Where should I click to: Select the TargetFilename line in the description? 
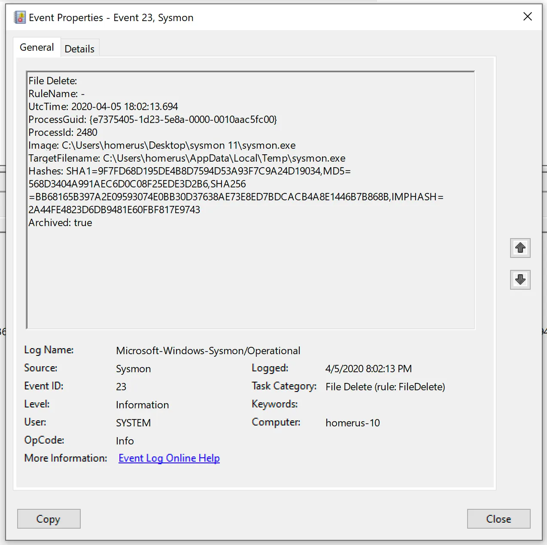[x=187, y=158]
